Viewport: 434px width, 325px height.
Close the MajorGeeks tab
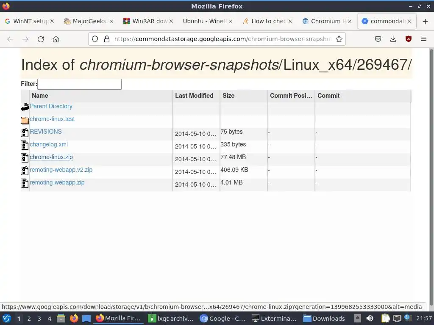point(111,21)
